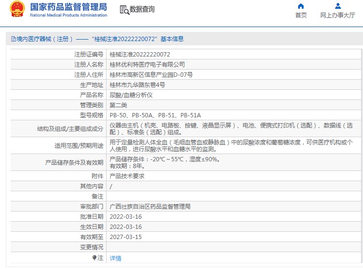Screen dimensions: 363x269
Task: Open 网上办事大厅 text link
Action: [337, 15]
